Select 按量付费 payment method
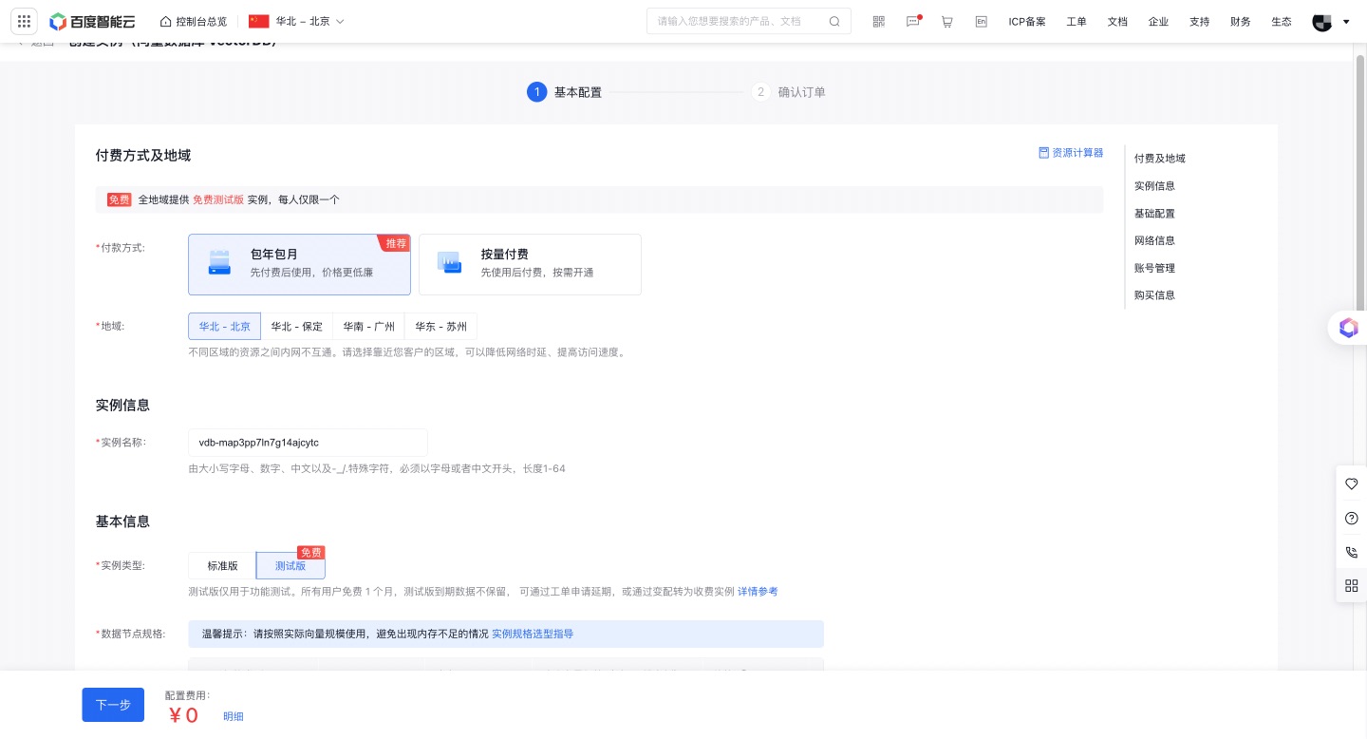 (x=530, y=264)
